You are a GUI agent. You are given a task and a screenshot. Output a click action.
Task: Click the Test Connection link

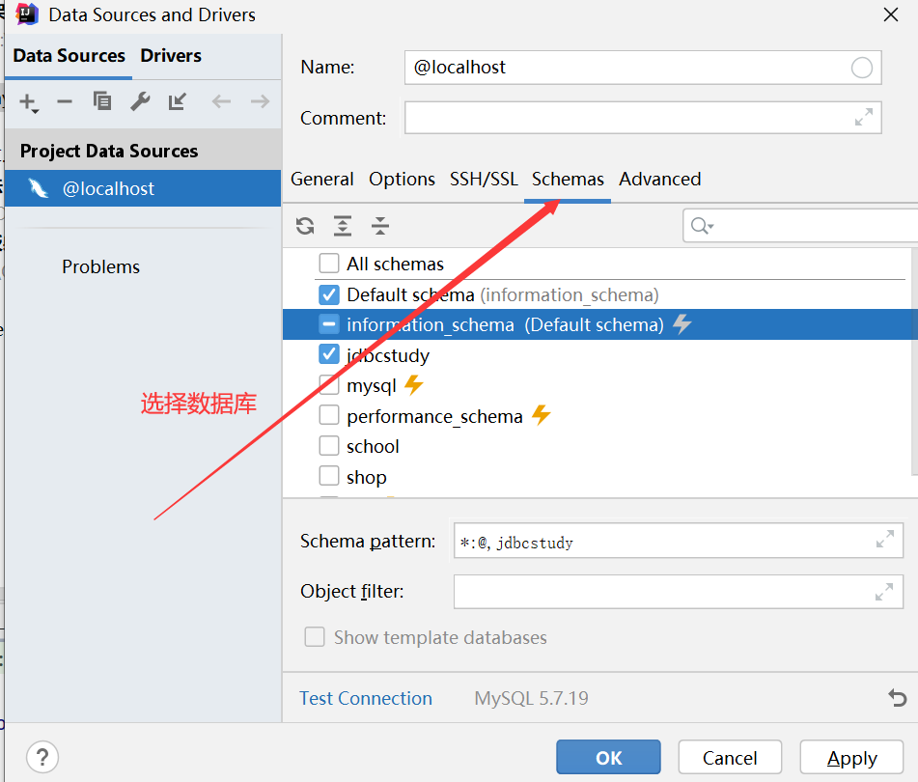(x=366, y=698)
